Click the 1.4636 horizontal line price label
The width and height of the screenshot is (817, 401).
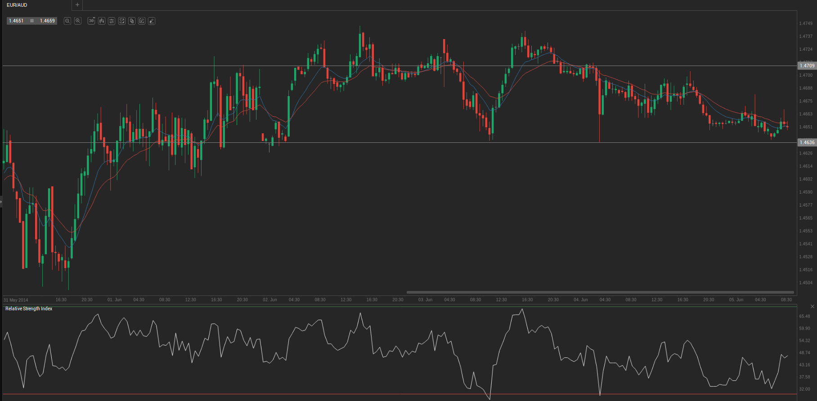point(807,142)
